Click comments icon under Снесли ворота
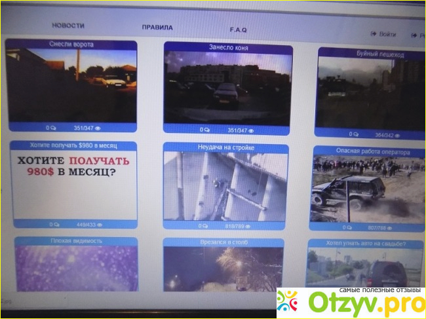The height and width of the screenshot is (319, 426). click(x=52, y=128)
